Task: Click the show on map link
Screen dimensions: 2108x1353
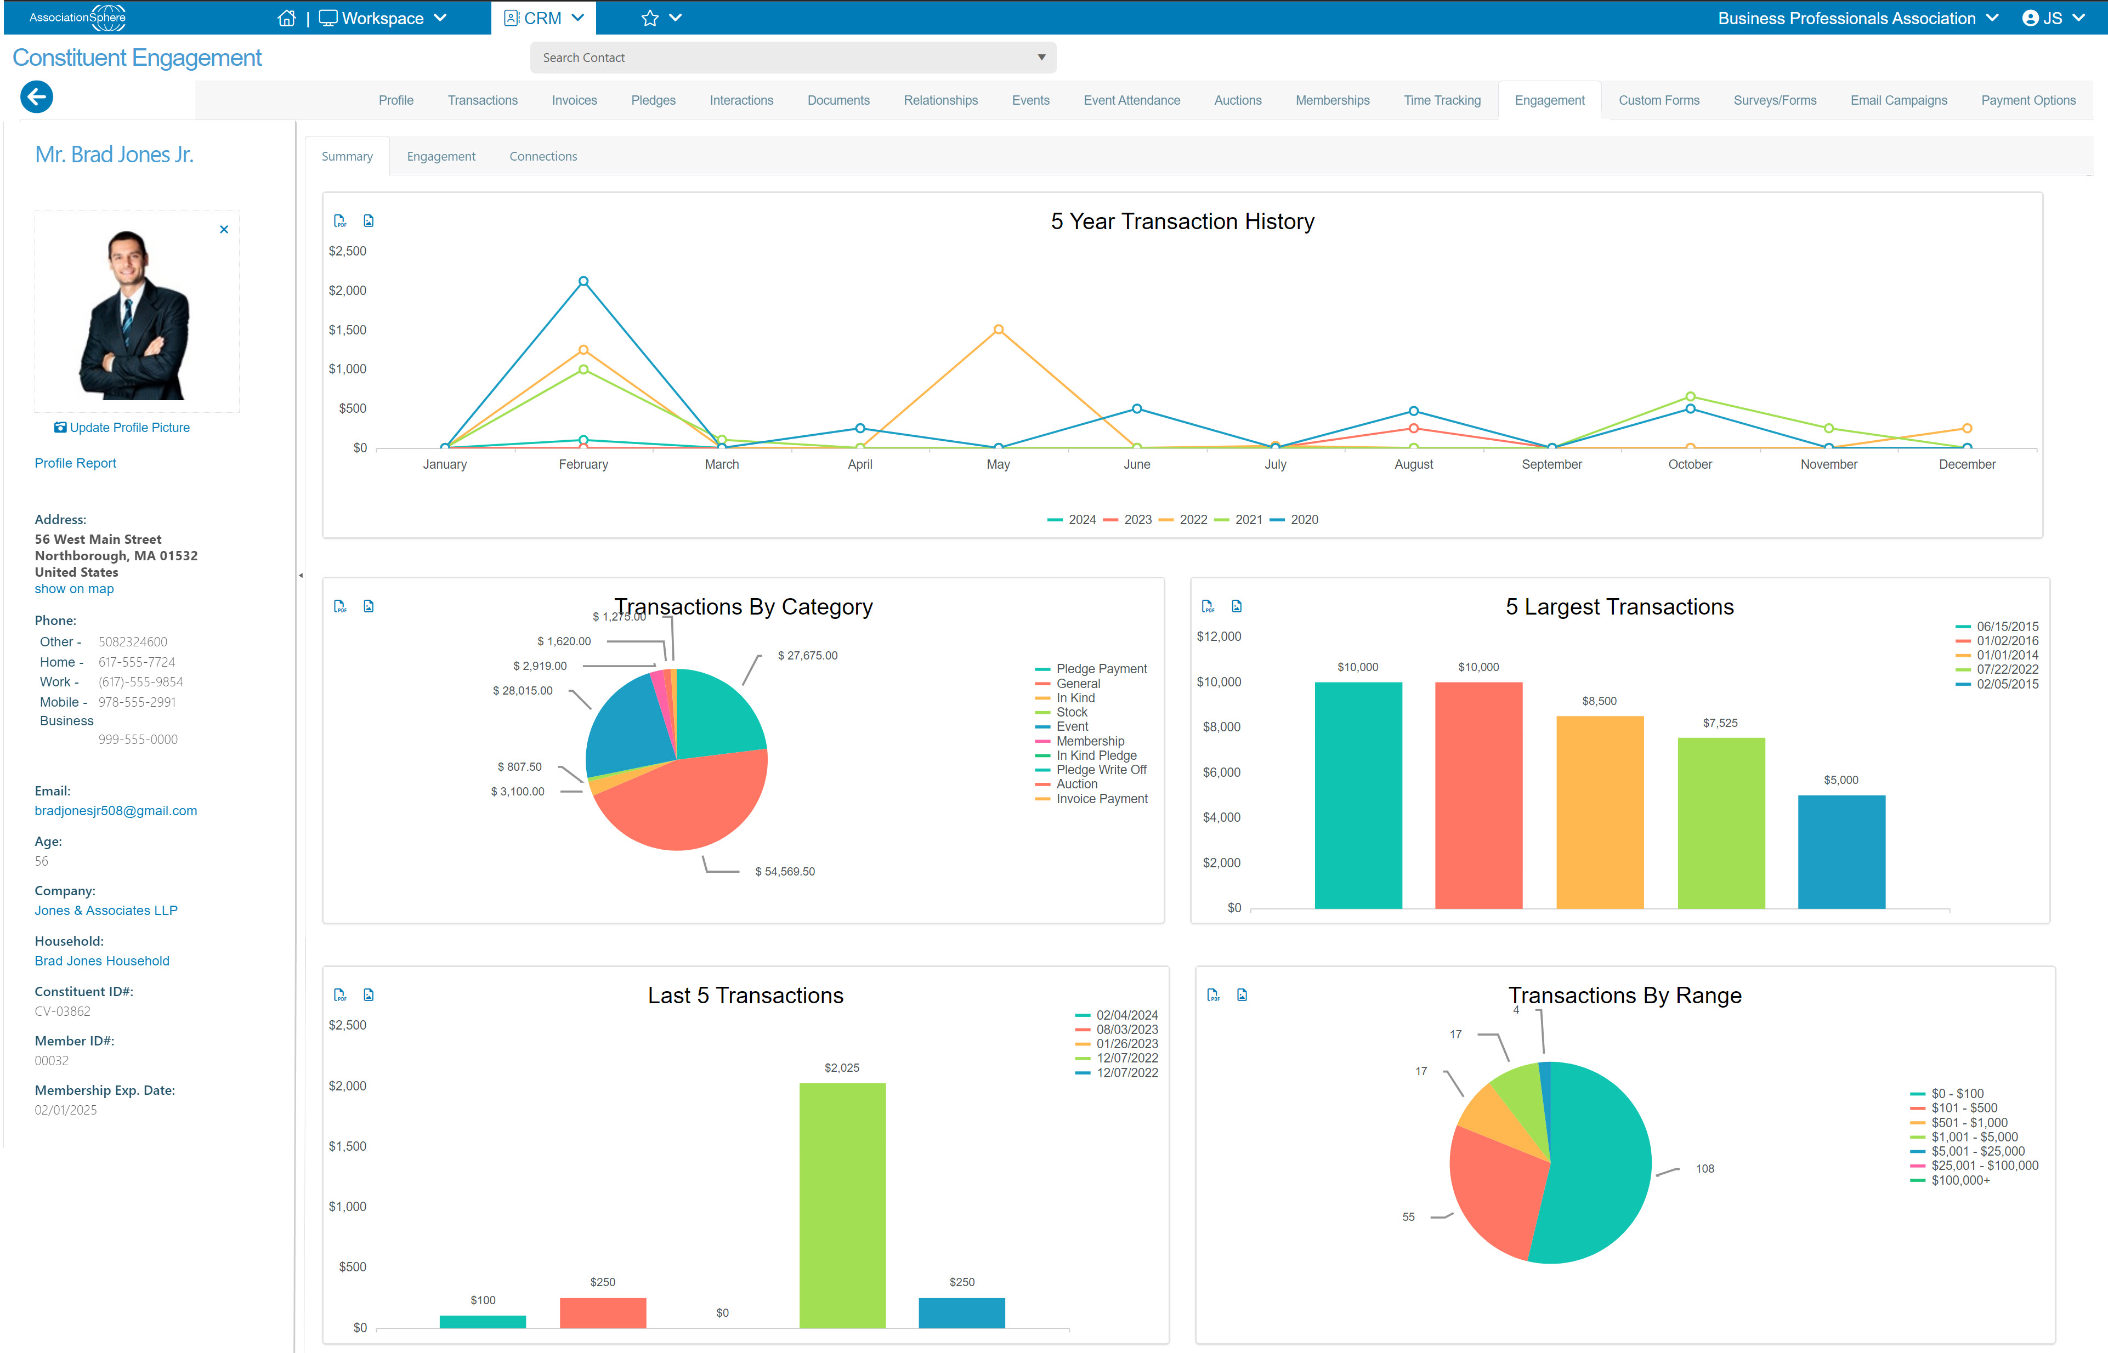Action: 75,589
